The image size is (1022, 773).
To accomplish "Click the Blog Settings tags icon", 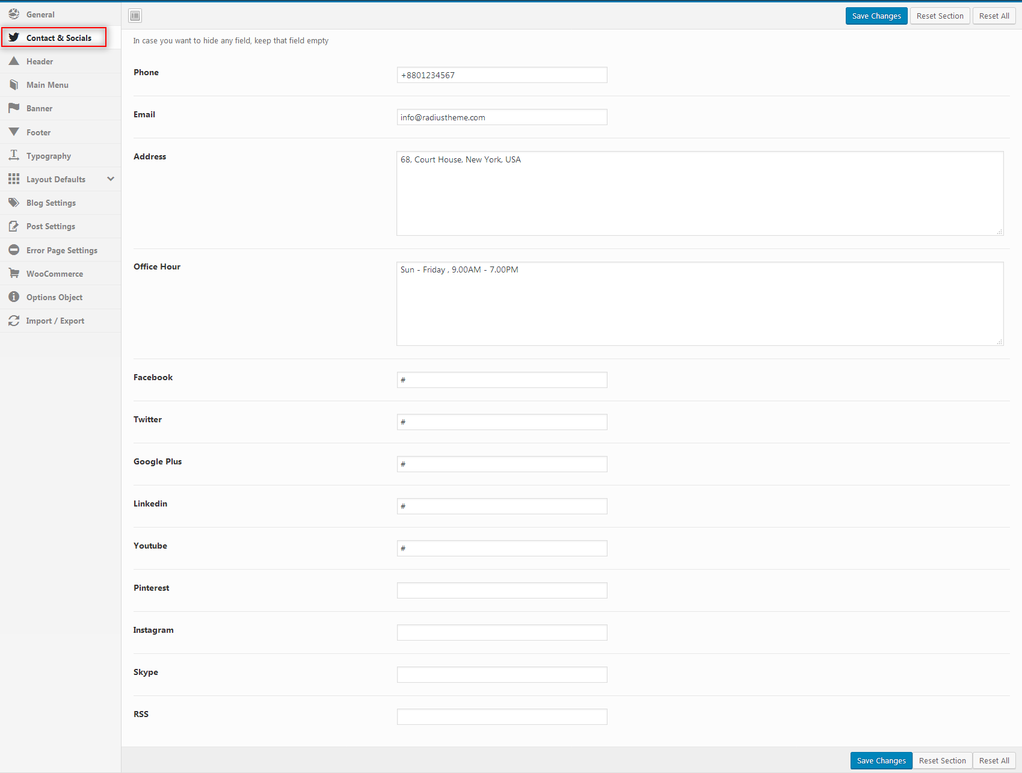I will 14,202.
